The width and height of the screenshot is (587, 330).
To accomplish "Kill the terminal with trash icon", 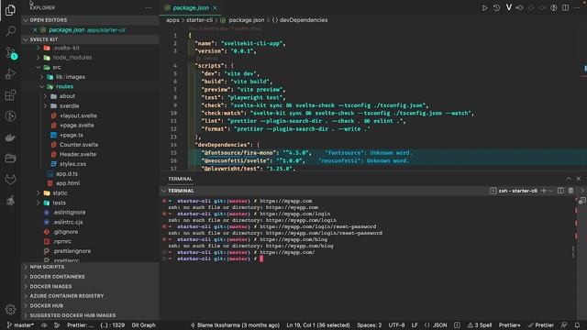I will pyautogui.click(x=570, y=191).
